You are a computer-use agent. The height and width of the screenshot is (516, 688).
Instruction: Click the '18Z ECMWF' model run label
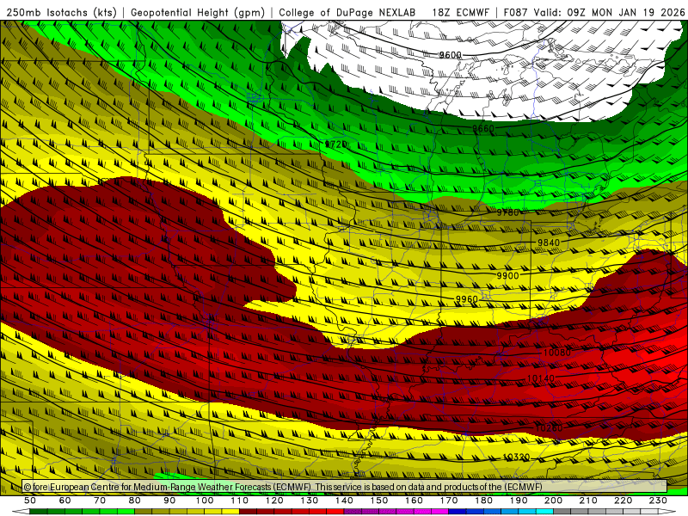pyautogui.click(x=460, y=12)
